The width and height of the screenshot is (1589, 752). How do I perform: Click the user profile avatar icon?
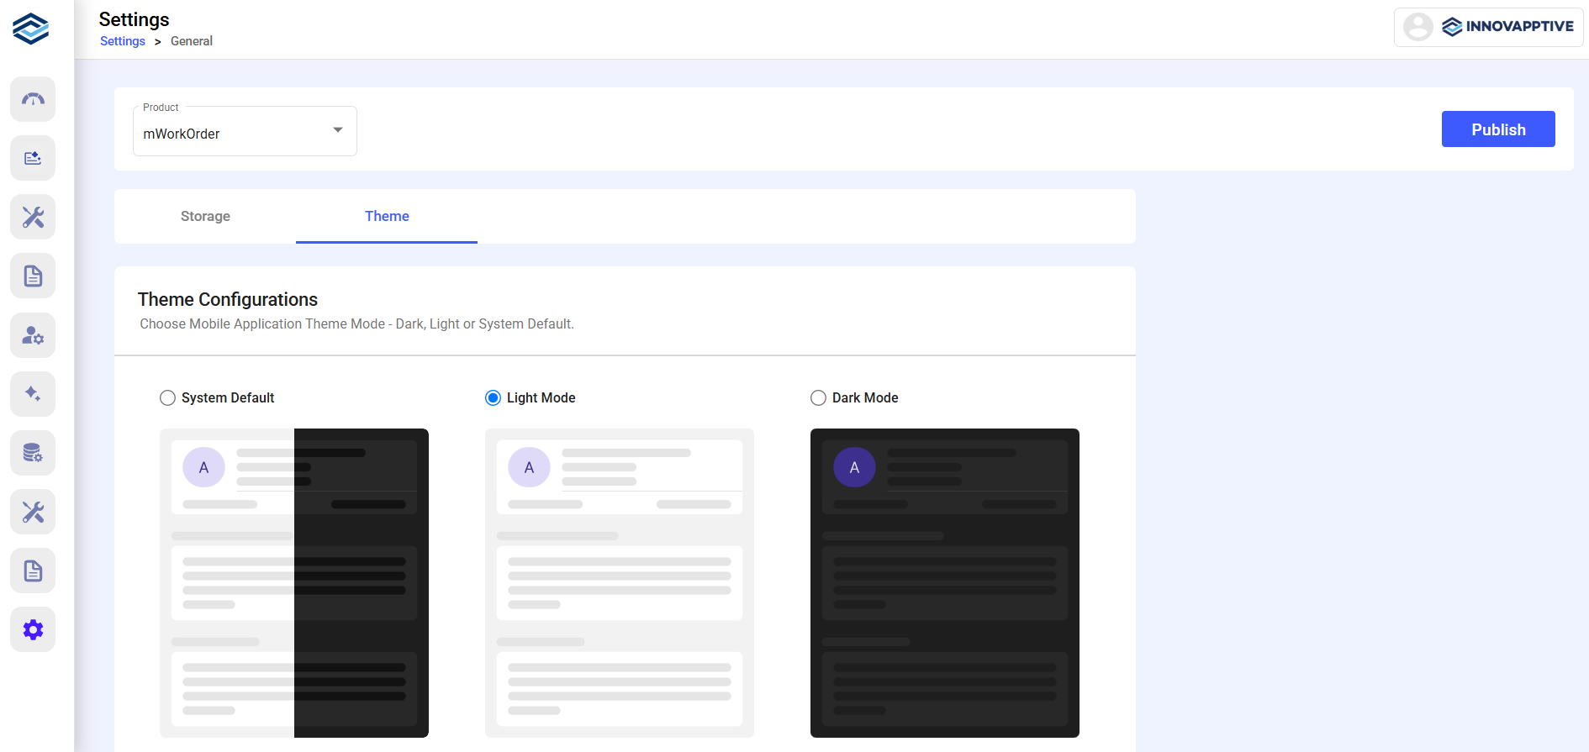coord(1417,27)
